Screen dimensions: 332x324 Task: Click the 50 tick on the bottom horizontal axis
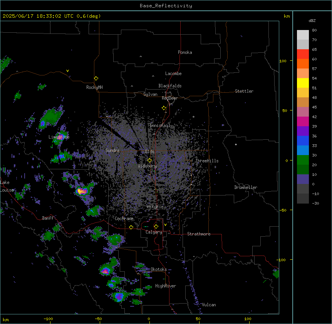[198, 319]
